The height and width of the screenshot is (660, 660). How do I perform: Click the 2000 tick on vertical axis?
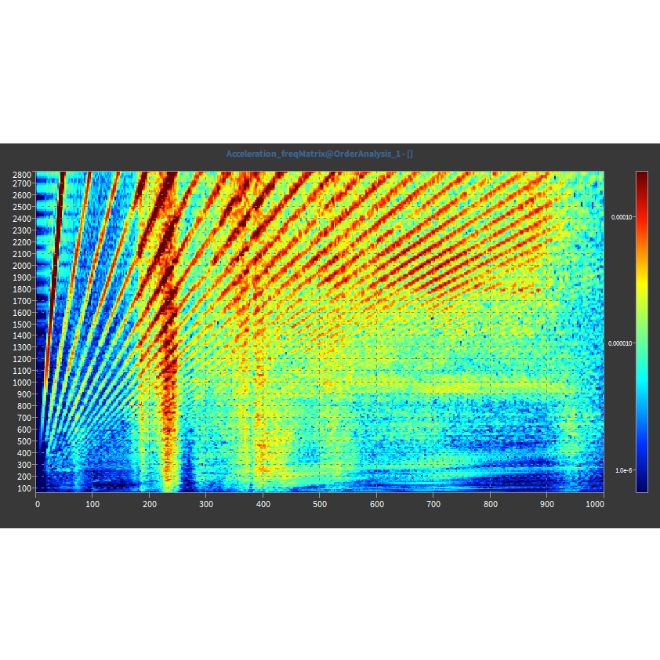(21, 266)
